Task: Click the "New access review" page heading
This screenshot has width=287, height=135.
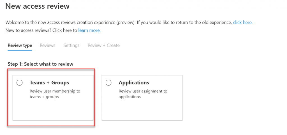Action: coord(37,6)
